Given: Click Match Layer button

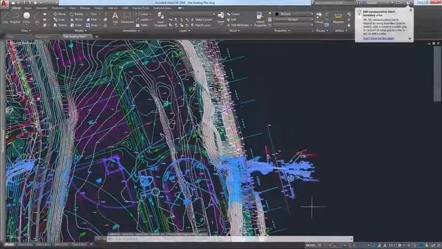Looking at the screenshot, I should click(201, 25).
